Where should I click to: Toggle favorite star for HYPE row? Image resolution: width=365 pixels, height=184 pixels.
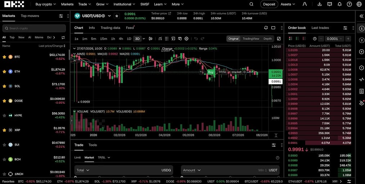click(x=4, y=115)
